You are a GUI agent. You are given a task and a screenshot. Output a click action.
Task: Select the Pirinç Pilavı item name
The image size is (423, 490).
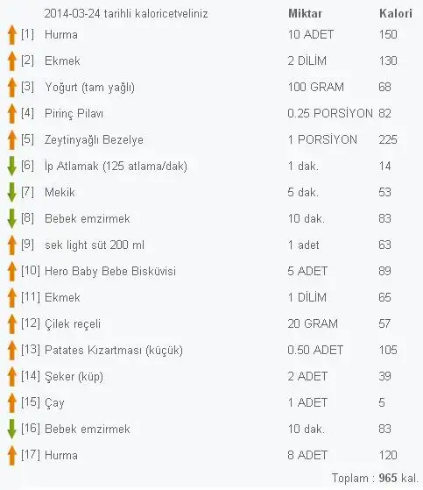74,113
